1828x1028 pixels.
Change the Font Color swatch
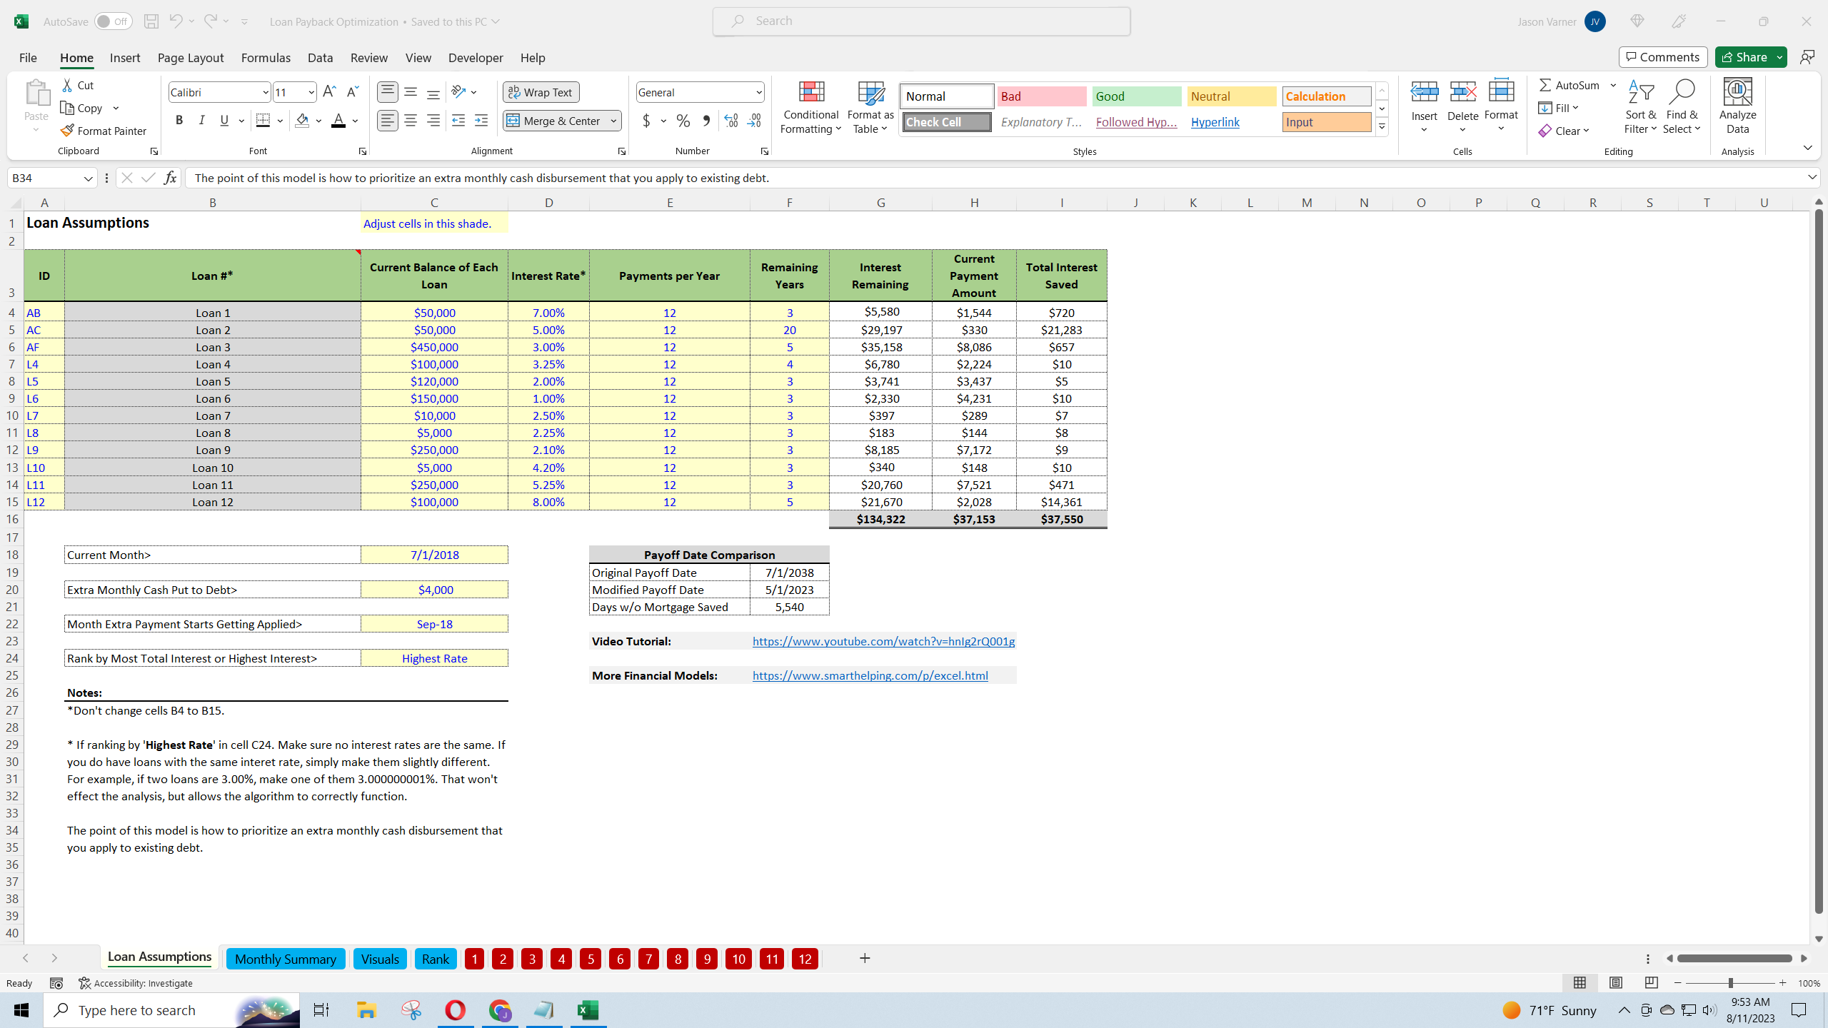[338, 121]
